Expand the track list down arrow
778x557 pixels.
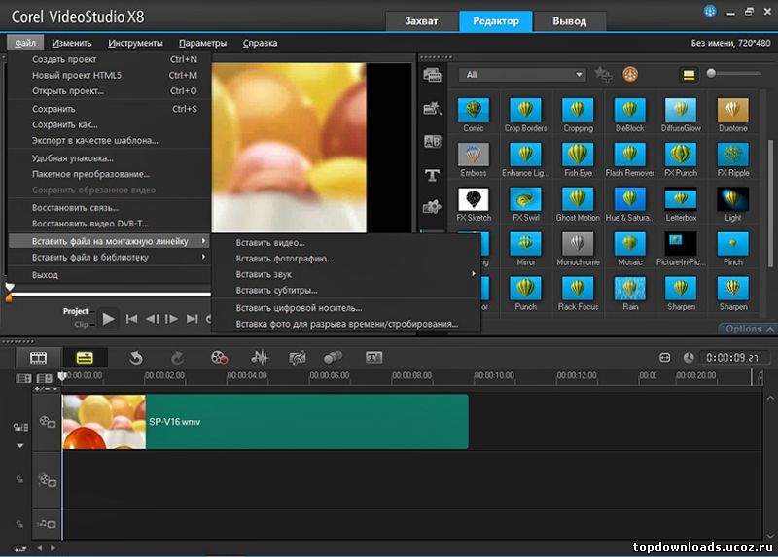[x=19, y=446]
